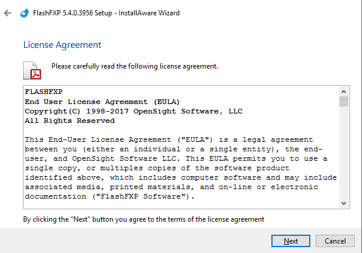Click the back arrow in the title bar

tap(8, 12)
